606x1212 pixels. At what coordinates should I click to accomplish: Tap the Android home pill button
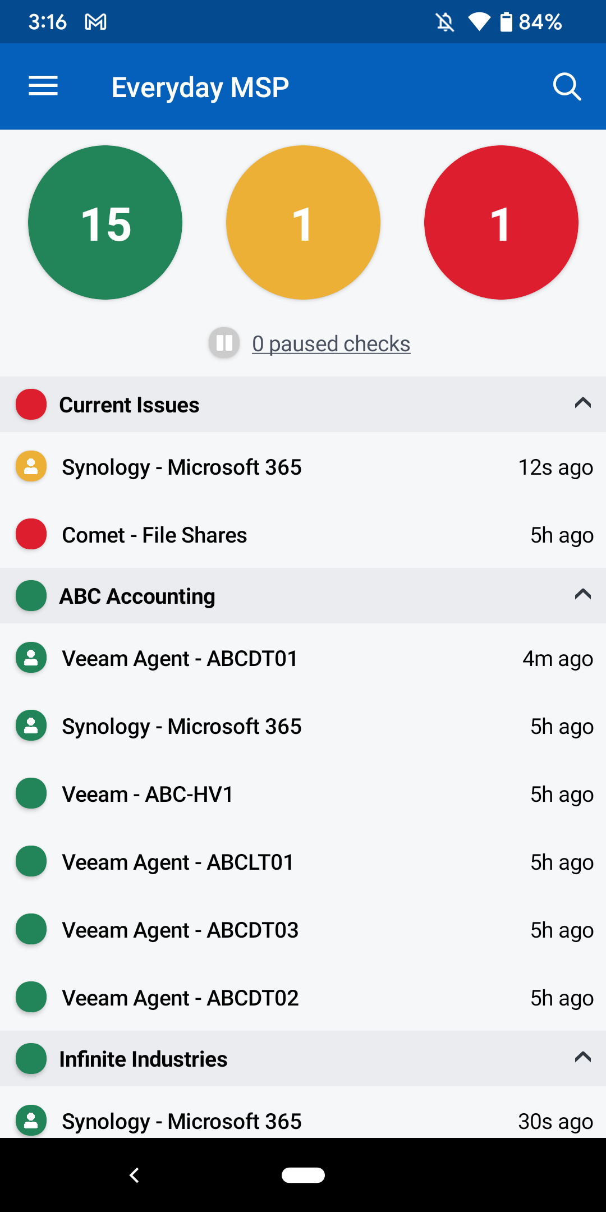coord(303,1175)
